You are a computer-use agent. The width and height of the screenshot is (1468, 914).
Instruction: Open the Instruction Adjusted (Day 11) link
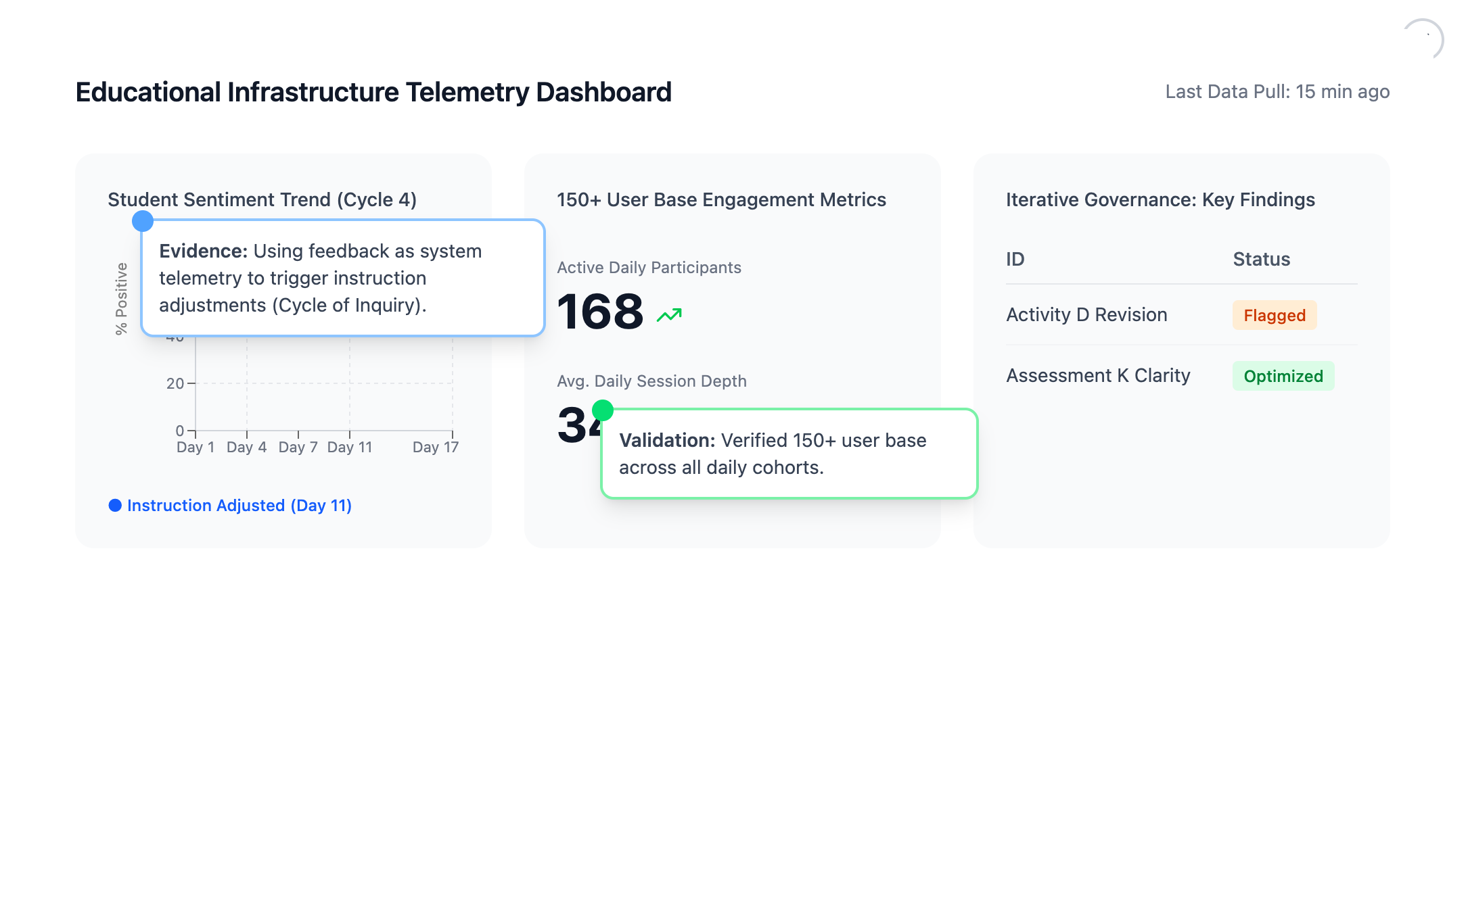239,506
